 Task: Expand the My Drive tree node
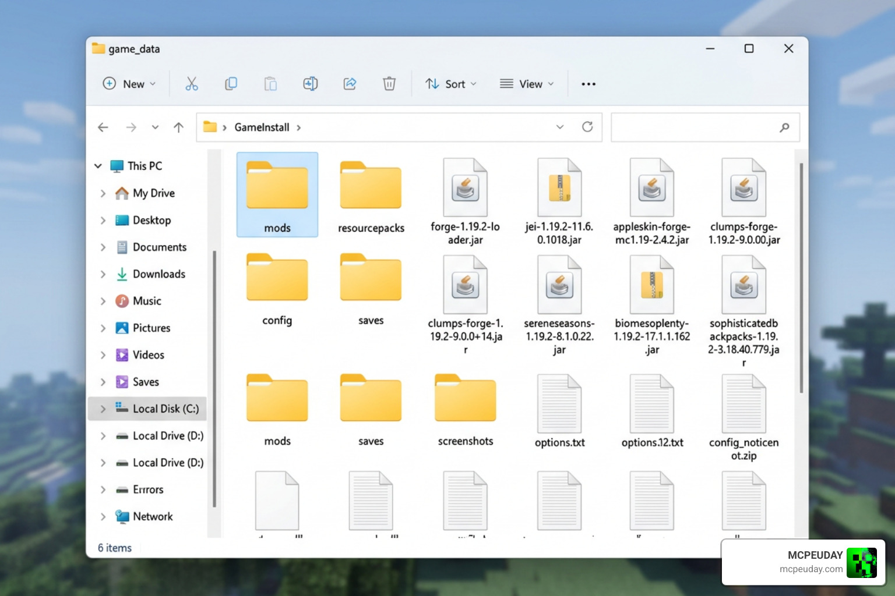(103, 193)
